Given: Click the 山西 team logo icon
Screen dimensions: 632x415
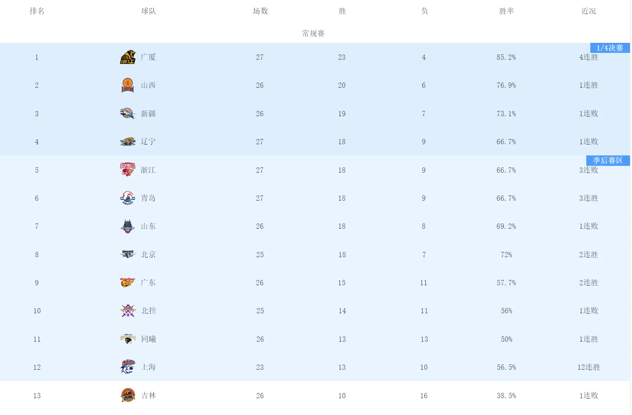Looking at the screenshot, I should coord(128,85).
